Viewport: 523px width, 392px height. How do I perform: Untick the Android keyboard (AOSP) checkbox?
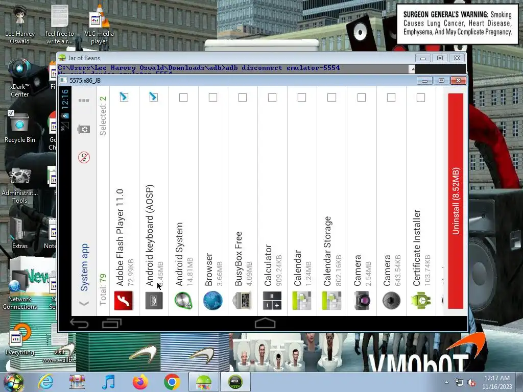(x=153, y=97)
